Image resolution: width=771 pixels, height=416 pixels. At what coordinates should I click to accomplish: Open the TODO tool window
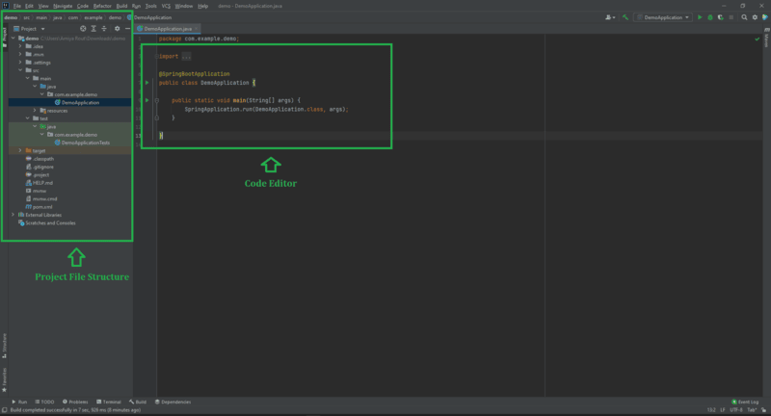pyautogui.click(x=44, y=402)
